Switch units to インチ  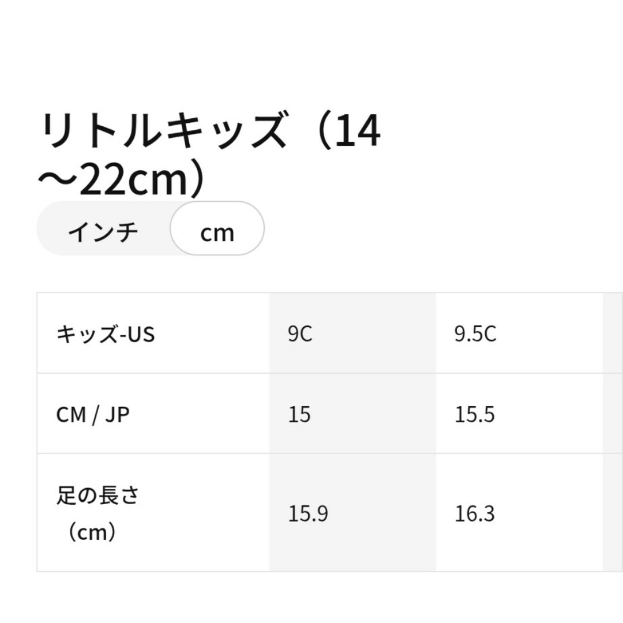pos(103,232)
